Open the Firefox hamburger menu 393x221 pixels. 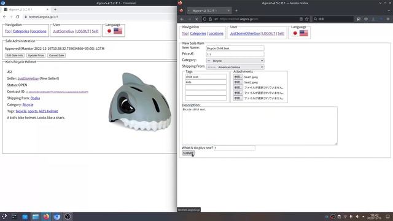(x=388, y=19)
